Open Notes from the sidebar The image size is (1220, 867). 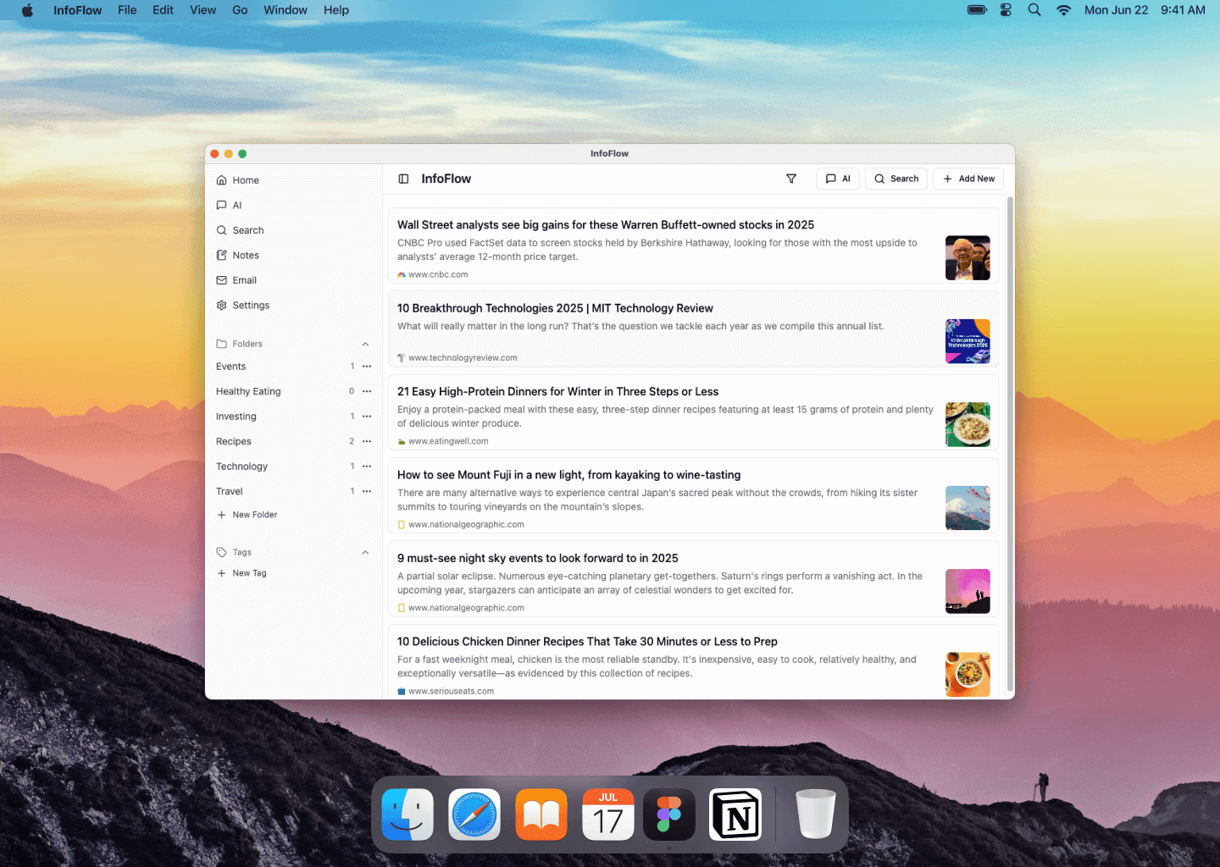tap(246, 255)
